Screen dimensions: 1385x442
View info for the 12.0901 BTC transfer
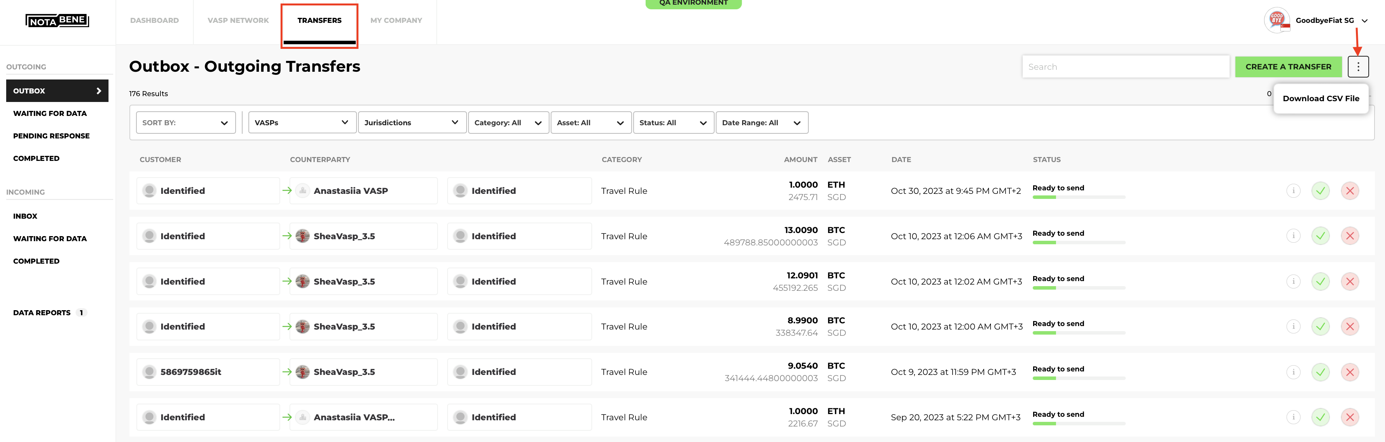[x=1293, y=281]
